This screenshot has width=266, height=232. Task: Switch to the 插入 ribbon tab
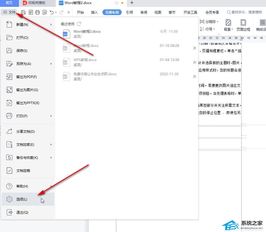94,12
